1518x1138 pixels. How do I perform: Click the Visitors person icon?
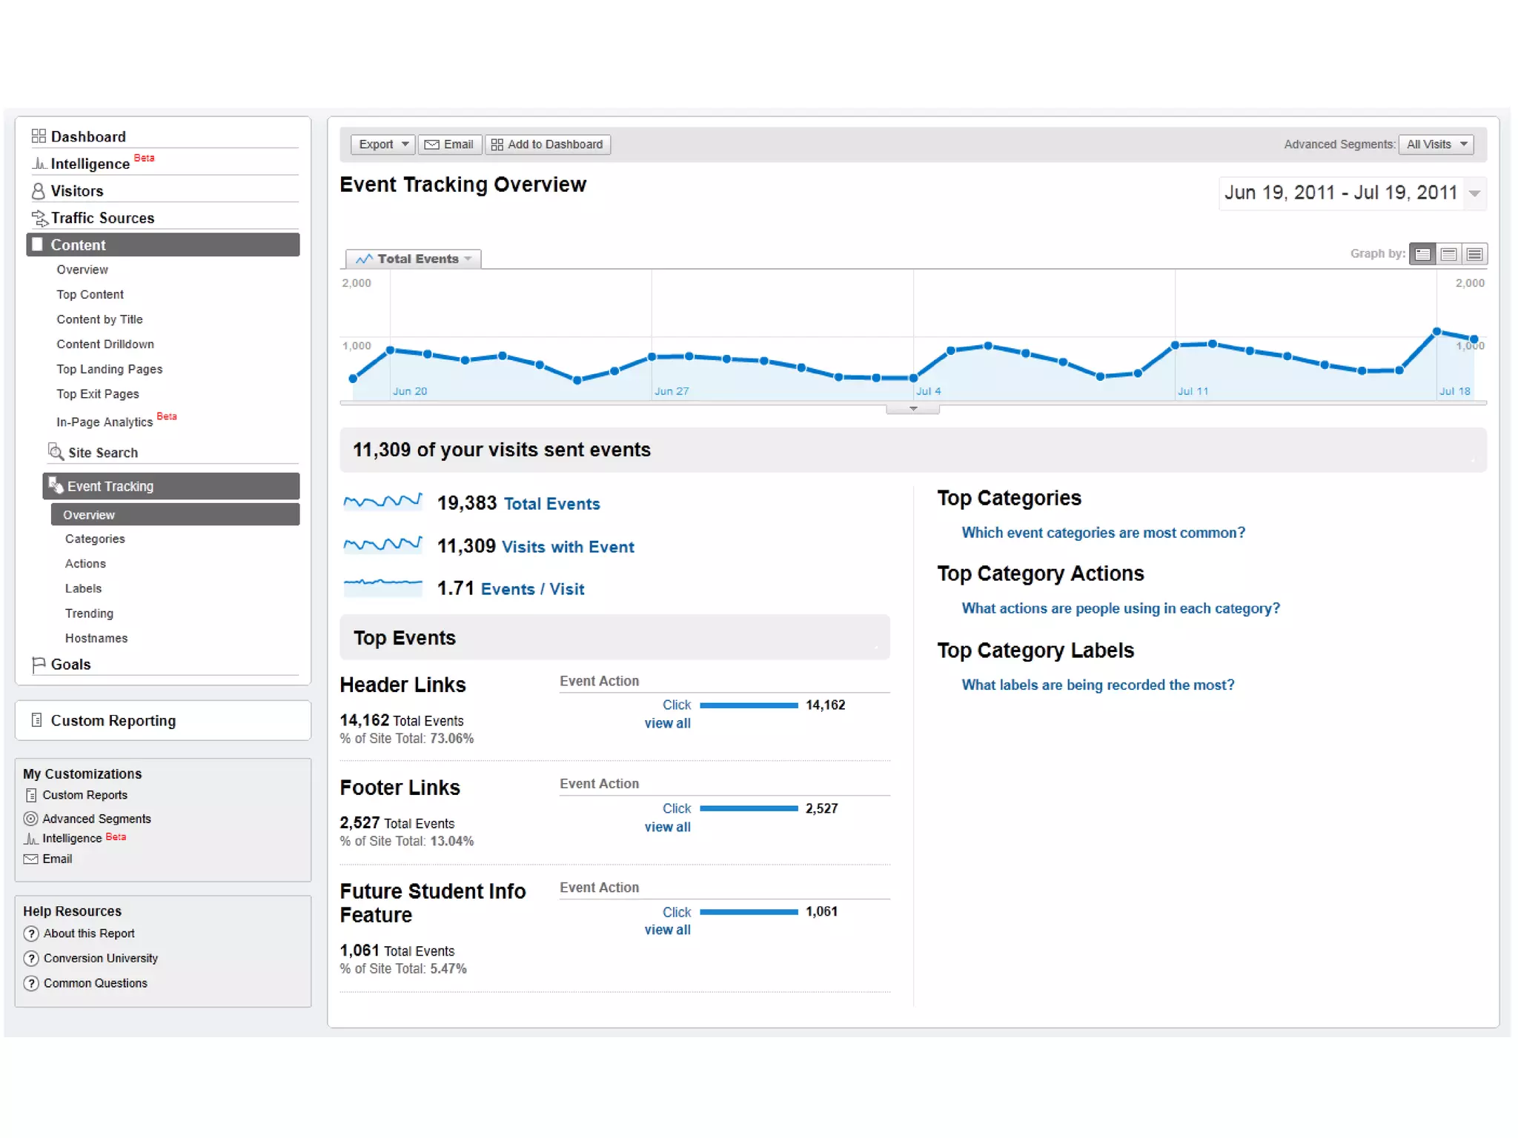coord(38,191)
